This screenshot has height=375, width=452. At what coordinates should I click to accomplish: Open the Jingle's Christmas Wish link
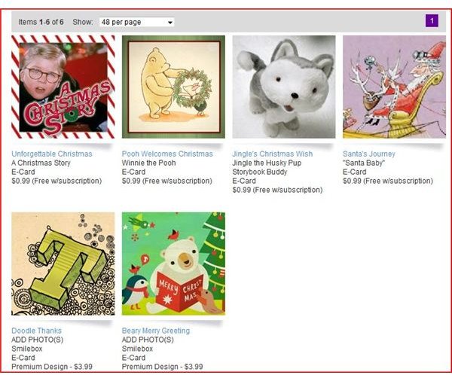273,154
